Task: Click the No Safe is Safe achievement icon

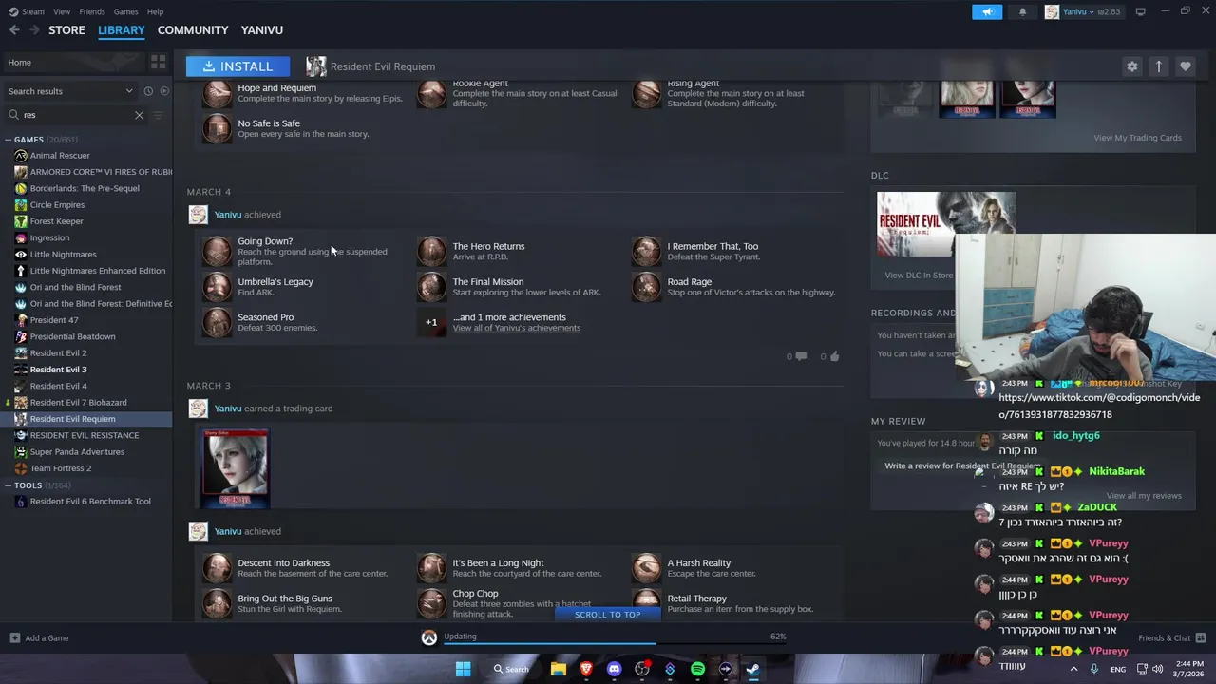Action: point(217,128)
